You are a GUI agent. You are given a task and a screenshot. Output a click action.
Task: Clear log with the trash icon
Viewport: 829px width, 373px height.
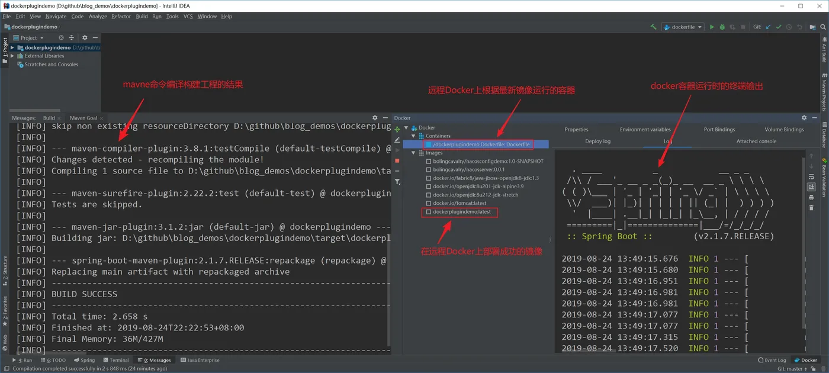(x=811, y=208)
